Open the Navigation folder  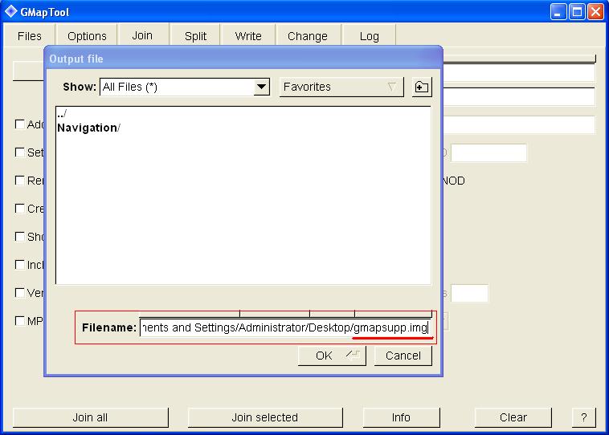pos(88,128)
